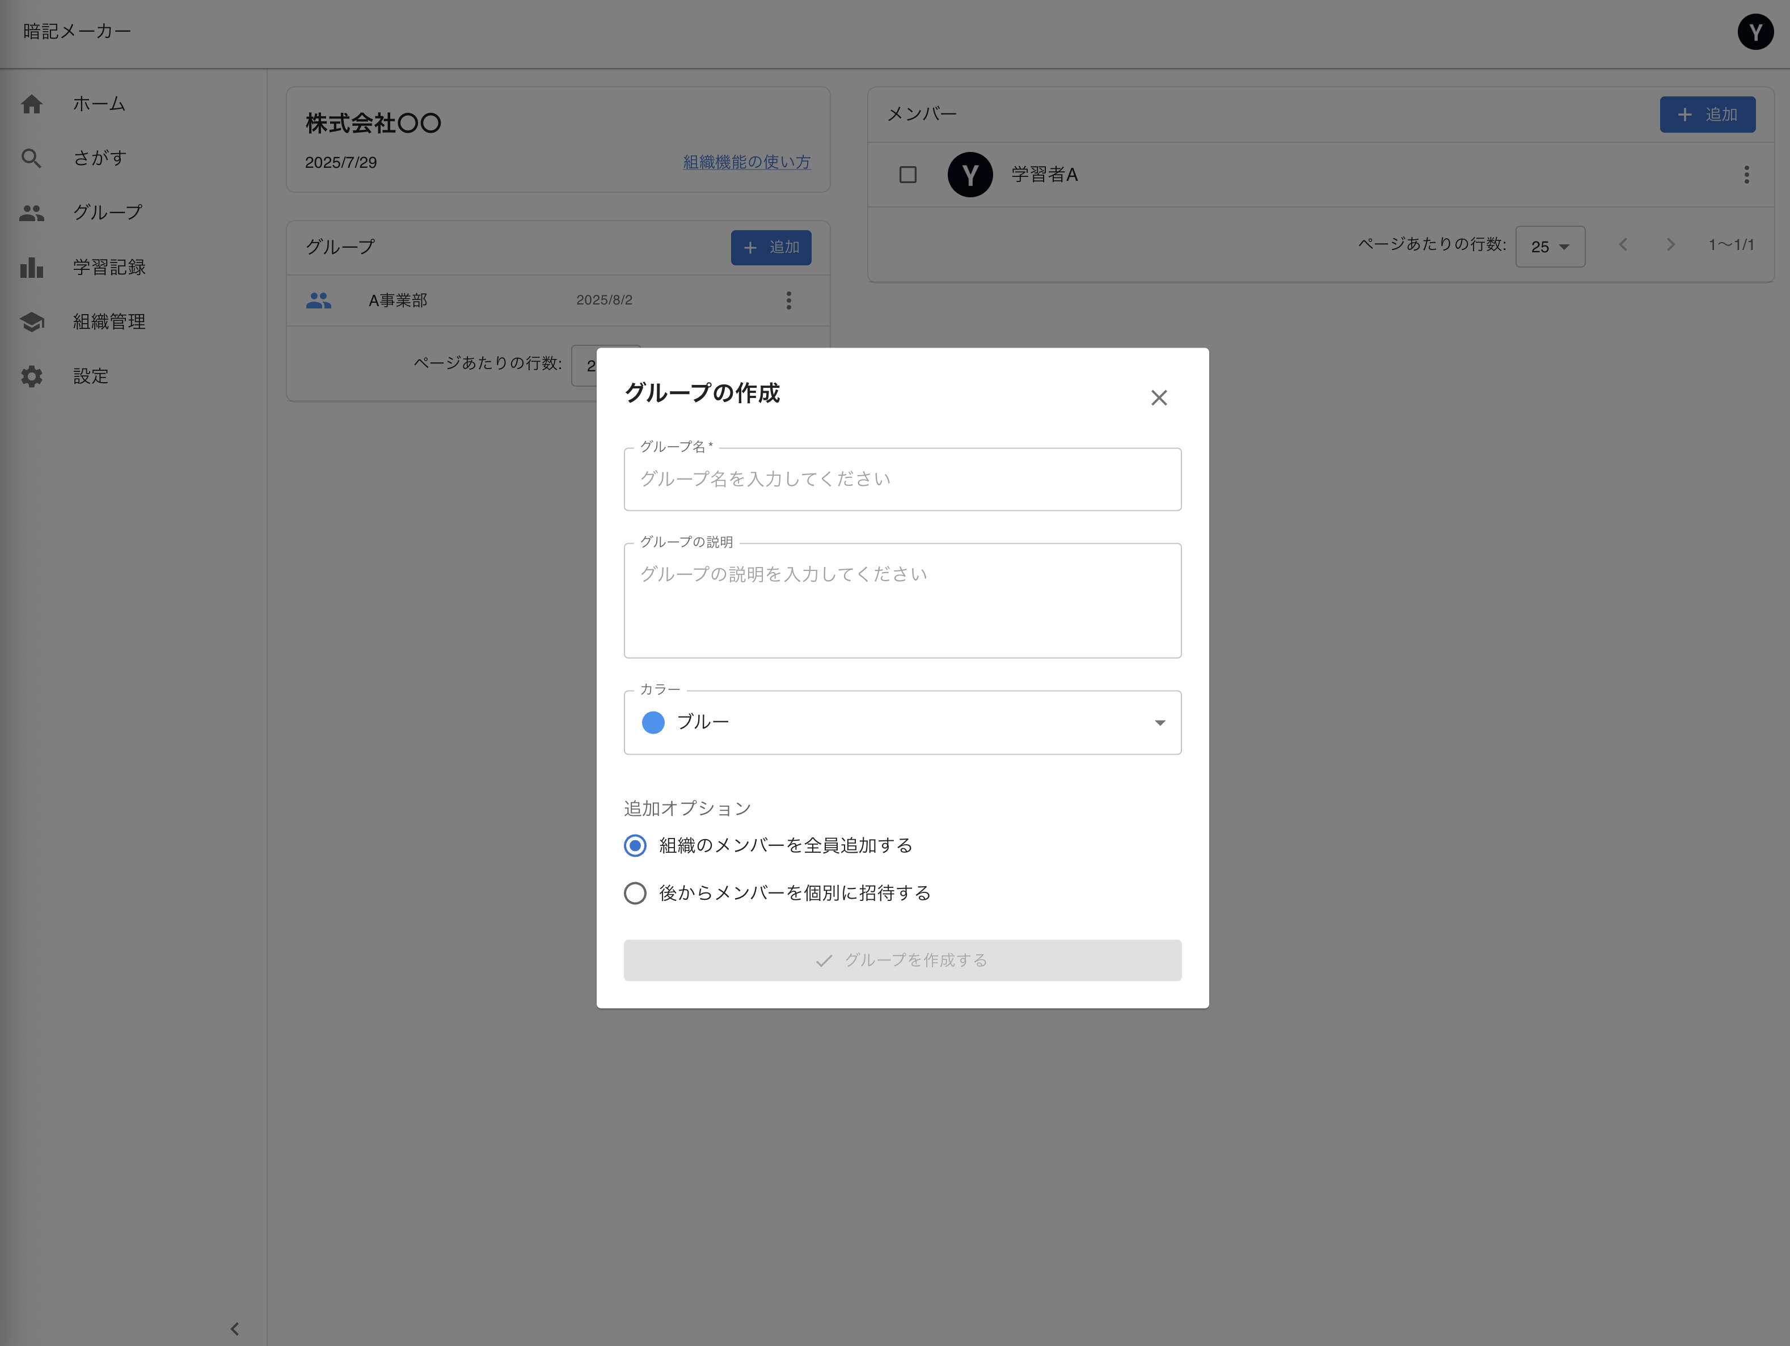Screen dimensions: 1790x1346
Task: Click the settings gear icon
Action: click(32, 376)
